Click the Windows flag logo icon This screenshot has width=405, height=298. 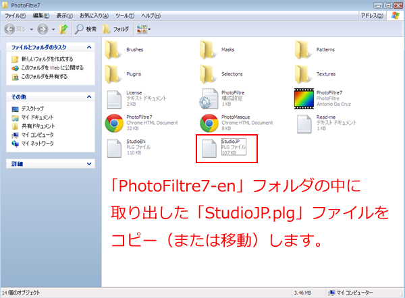[395, 16]
